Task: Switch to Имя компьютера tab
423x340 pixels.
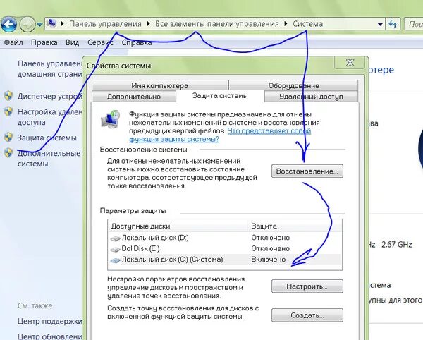Action: 160,85
